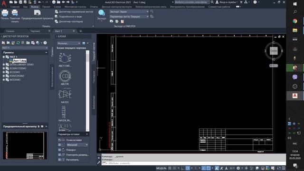
Task: Click the command line input field
Action: click(x=194, y=163)
